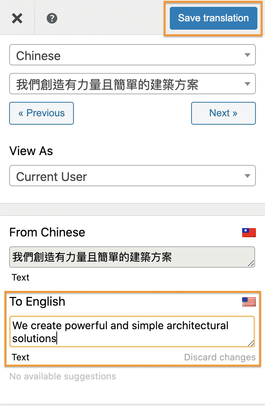
Task: Close the translation editor with the X icon
Action: 17,18
